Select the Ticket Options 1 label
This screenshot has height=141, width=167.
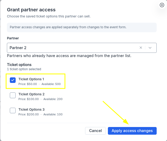point(31,79)
